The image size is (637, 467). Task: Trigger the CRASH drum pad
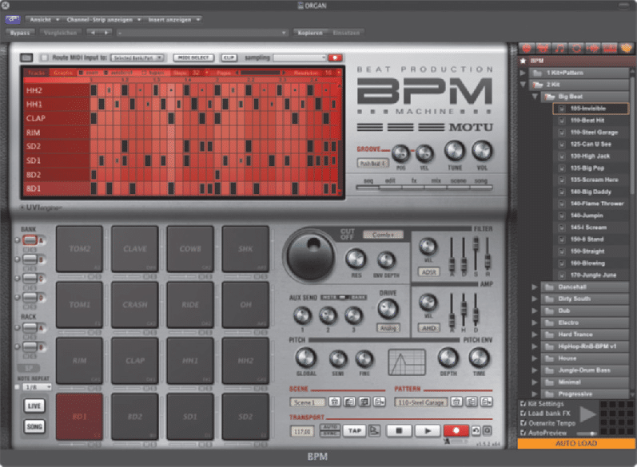click(135, 305)
